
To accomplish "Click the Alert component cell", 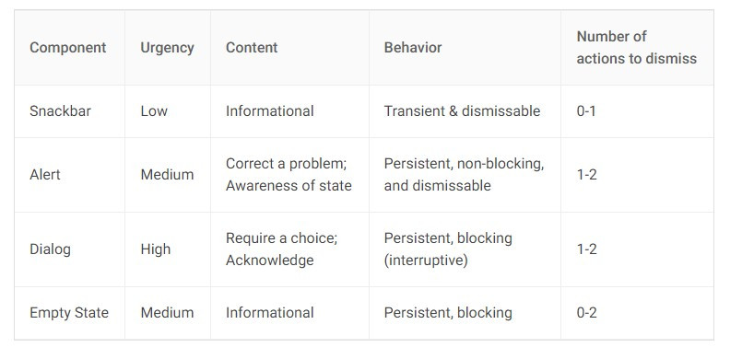I will coord(45,175).
